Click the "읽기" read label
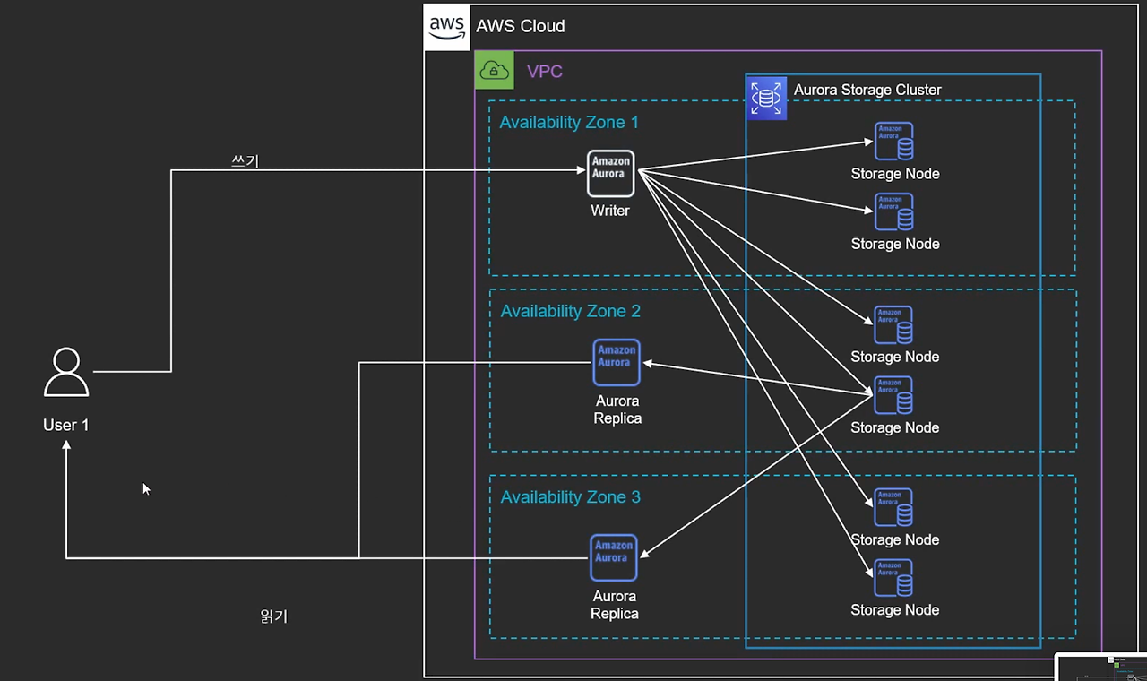The height and width of the screenshot is (681, 1147). tap(273, 616)
